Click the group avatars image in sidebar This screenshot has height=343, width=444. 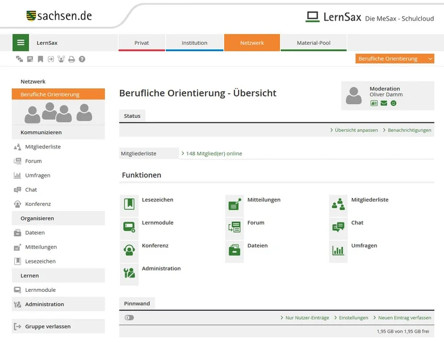pyautogui.click(x=58, y=113)
